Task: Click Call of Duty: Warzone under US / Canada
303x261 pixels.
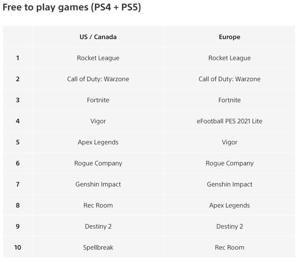Action: pos(98,79)
